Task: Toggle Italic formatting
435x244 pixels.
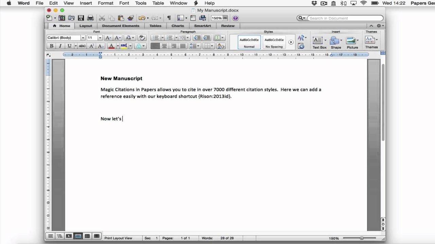Action: pos(60,46)
